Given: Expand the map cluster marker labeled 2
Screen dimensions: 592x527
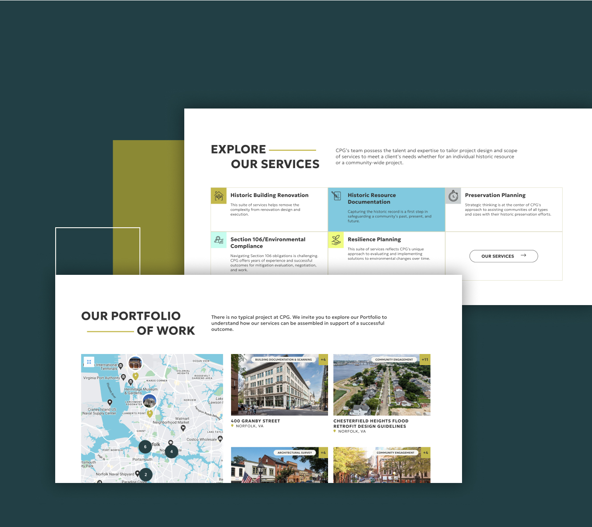Looking at the screenshot, I should click(x=146, y=475).
